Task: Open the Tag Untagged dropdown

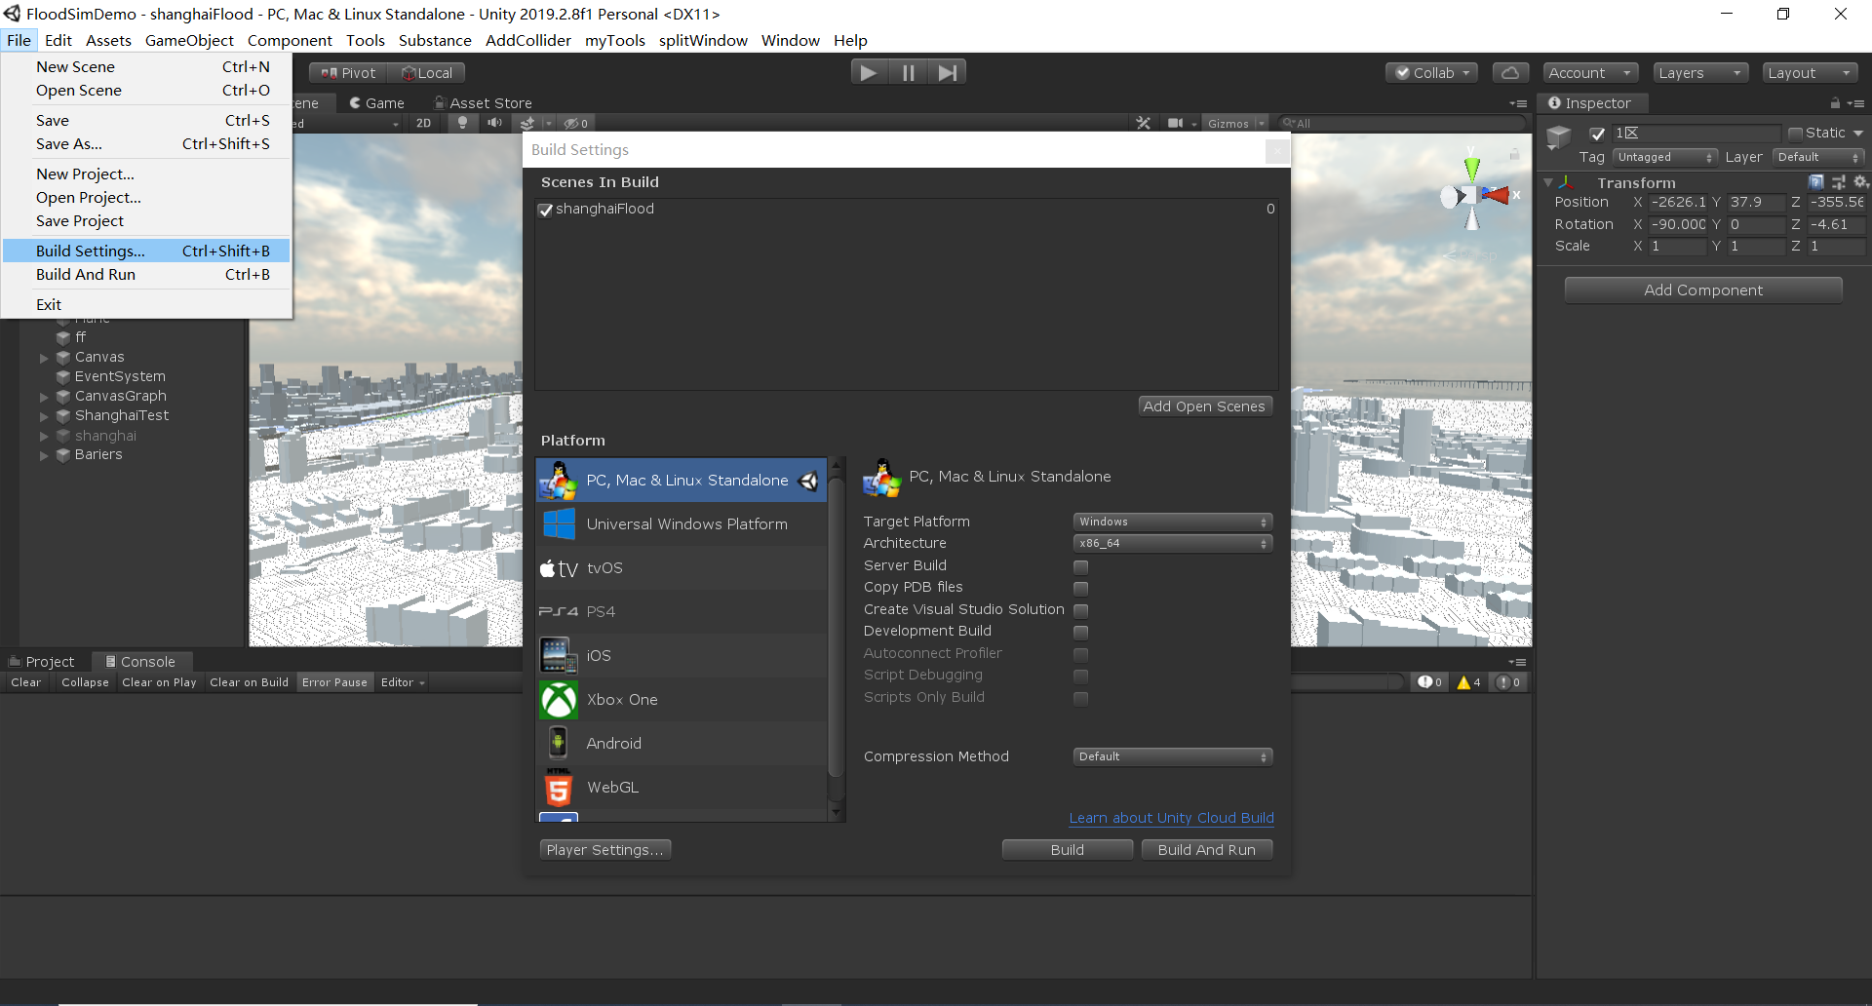Action: (1664, 157)
